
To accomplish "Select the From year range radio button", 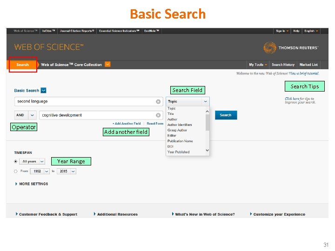I will [16, 171].
